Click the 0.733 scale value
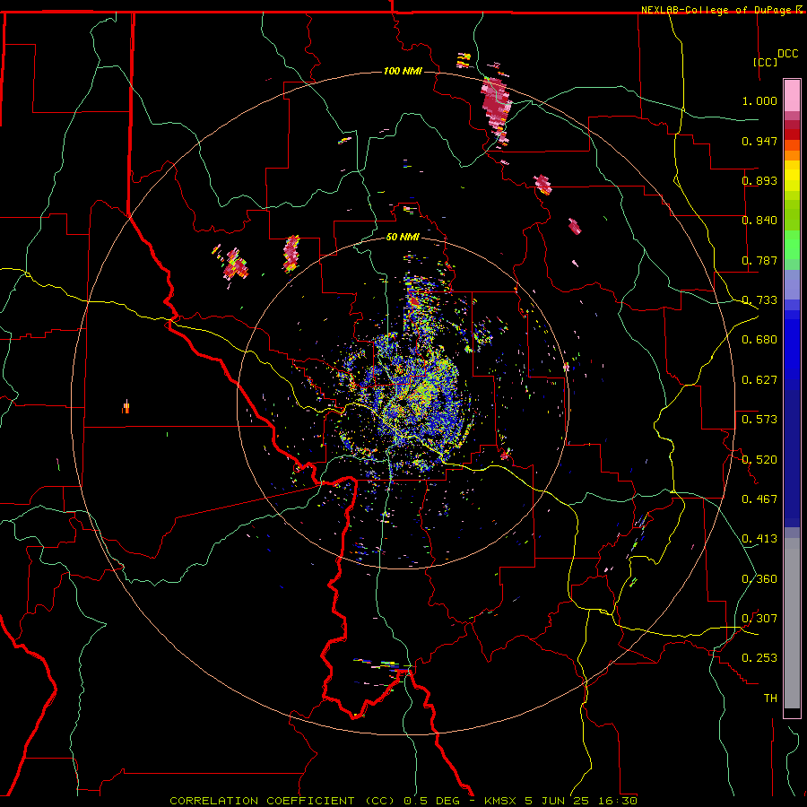Image resolution: width=807 pixels, height=807 pixels. (759, 300)
